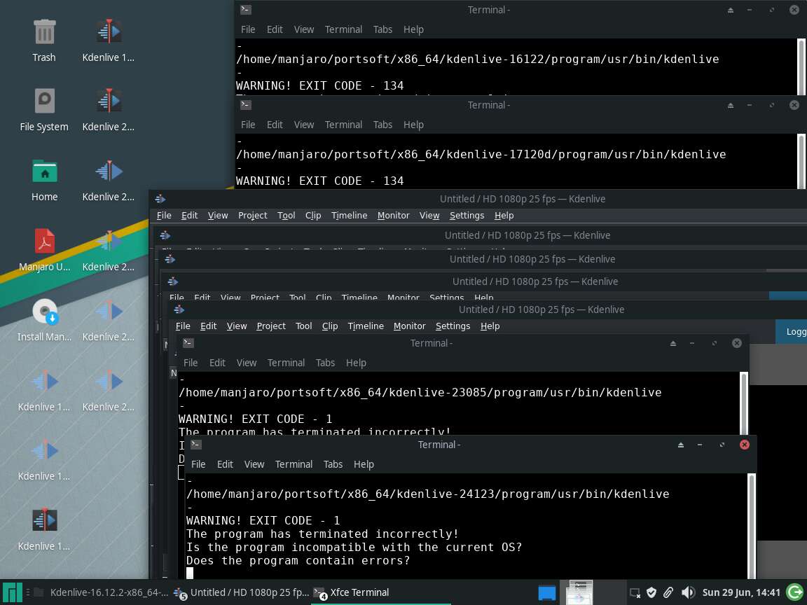Click window menu icon of kdenlive-16122 terminal
Image resolution: width=807 pixels, height=605 pixels.
tap(245, 9)
